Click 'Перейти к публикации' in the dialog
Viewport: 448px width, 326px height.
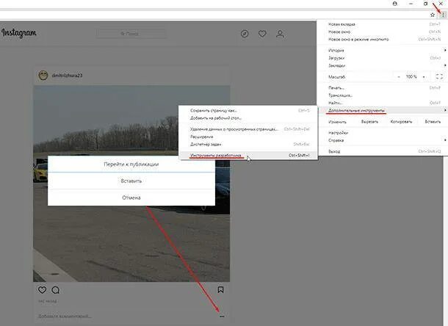click(131, 164)
